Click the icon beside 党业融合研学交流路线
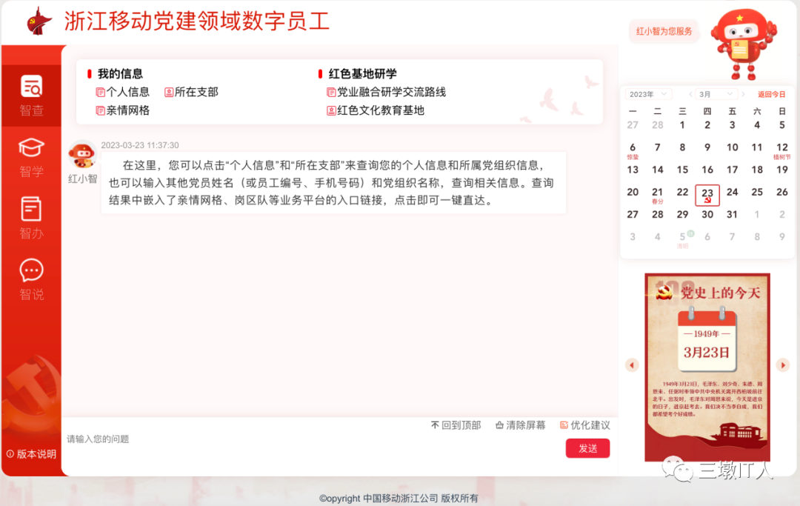 click(331, 93)
